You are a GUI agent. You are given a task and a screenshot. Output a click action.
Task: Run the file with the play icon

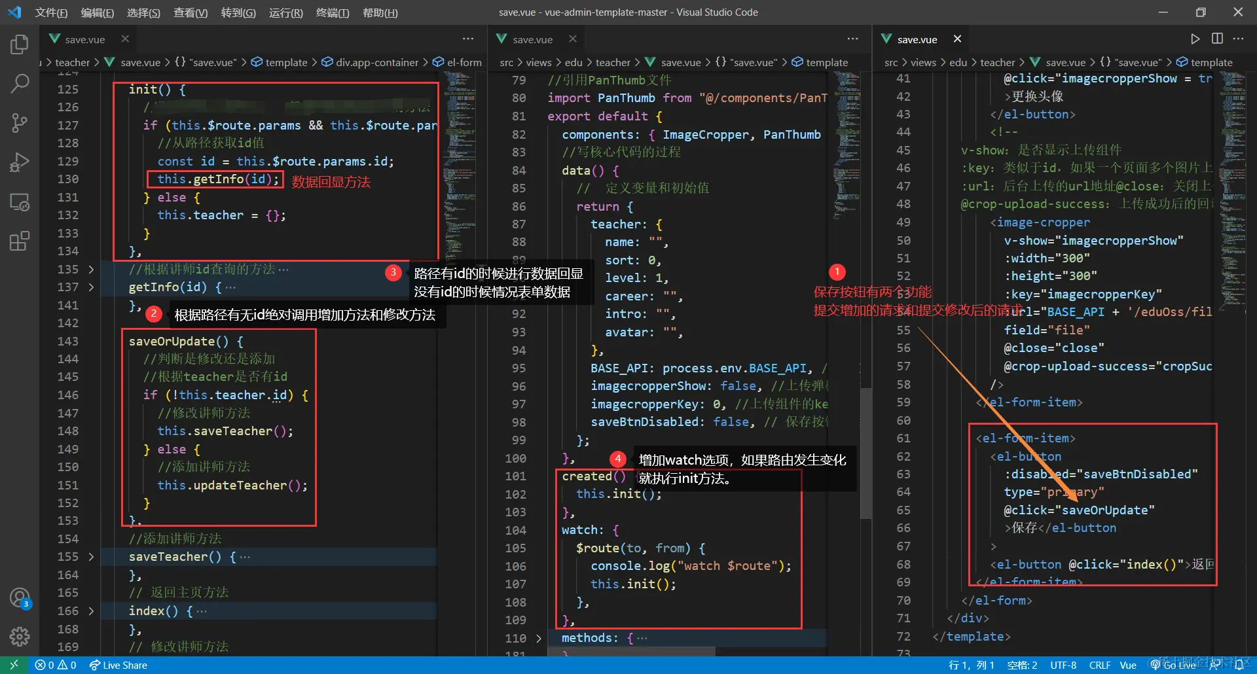tap(1195, 39)
